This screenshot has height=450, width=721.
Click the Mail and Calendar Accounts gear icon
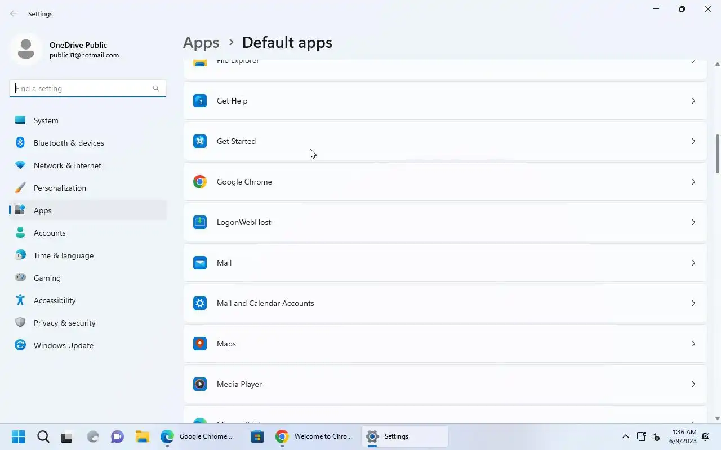[x=200, y=303]
